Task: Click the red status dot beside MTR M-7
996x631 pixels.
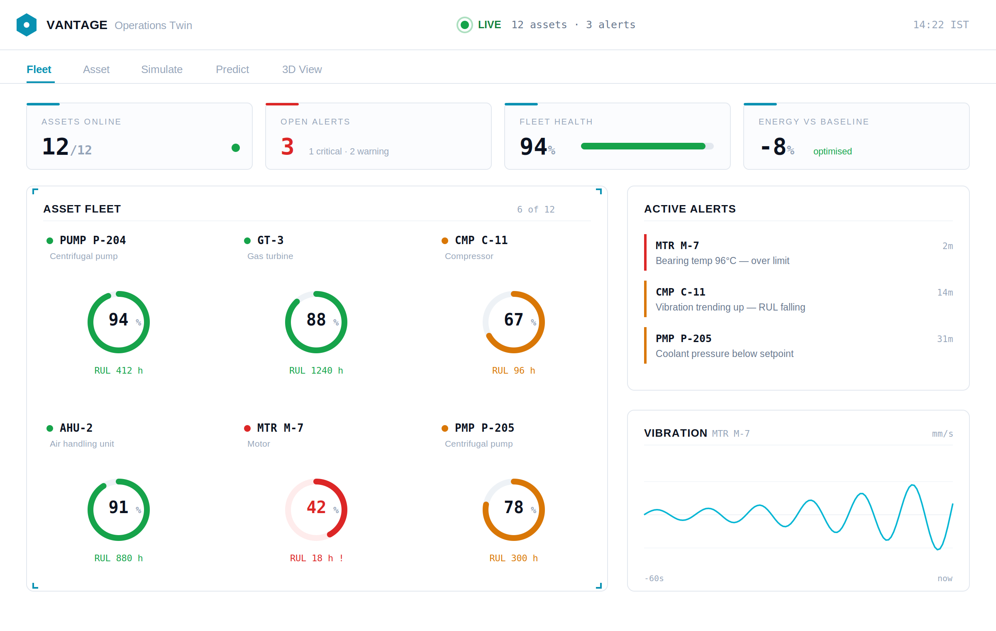Action: [x=247, y=428]
